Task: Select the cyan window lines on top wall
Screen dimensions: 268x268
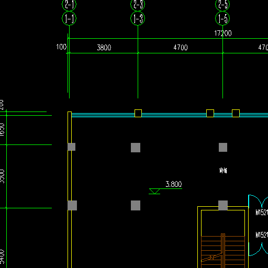Action: (x=170, y=115)
